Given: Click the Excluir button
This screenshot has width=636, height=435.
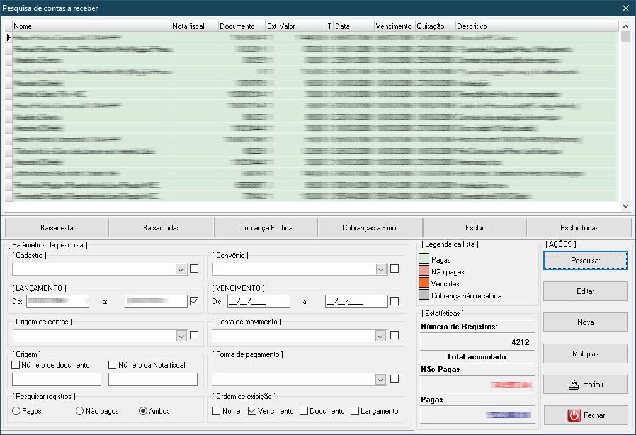Looking at the screenshot, I should tap(475, 228).
